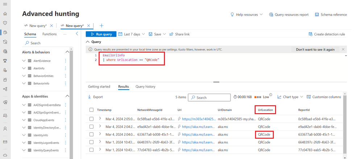
Task: Open BehaviorEntities table options menu
Action: pos(65,76)
